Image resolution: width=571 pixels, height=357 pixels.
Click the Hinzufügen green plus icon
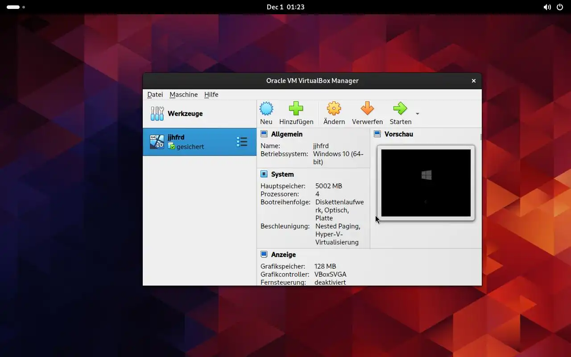click(x=296, y=108)
